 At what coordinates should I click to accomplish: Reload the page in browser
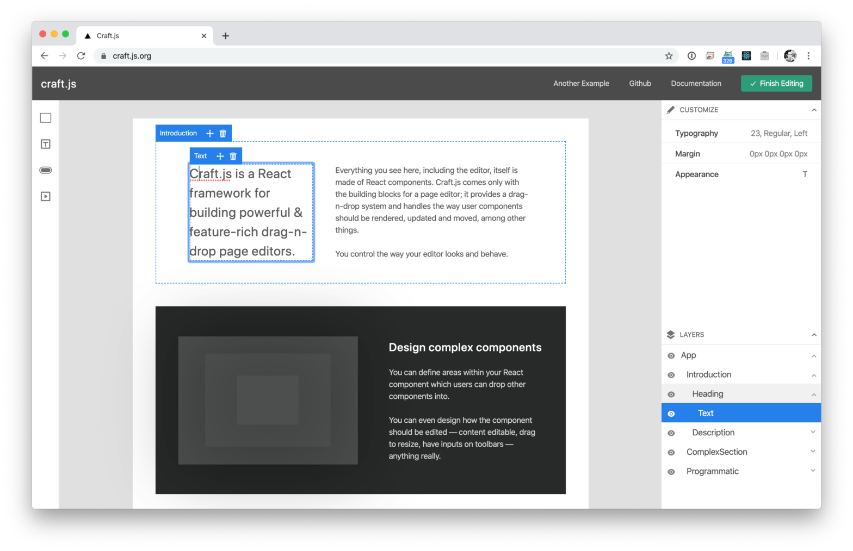[x=81, y=56]
